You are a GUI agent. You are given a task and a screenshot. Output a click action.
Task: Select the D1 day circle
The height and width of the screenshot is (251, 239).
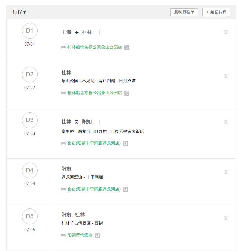30,31
